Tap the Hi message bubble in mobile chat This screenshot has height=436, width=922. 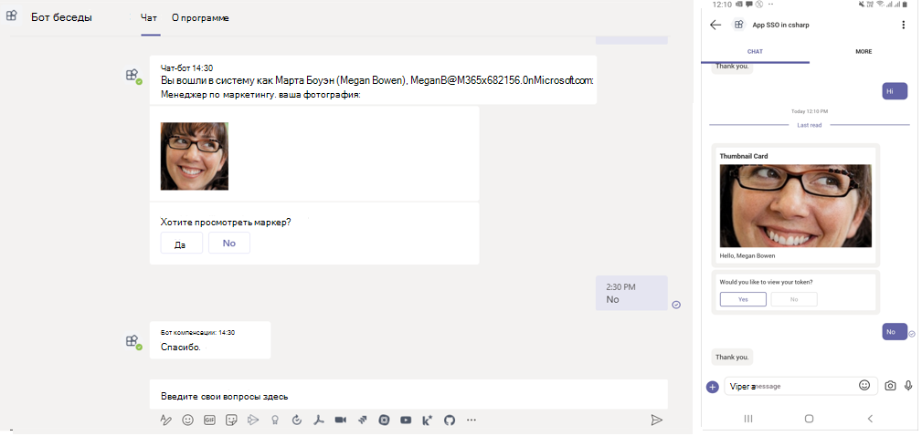coord(895,91)
